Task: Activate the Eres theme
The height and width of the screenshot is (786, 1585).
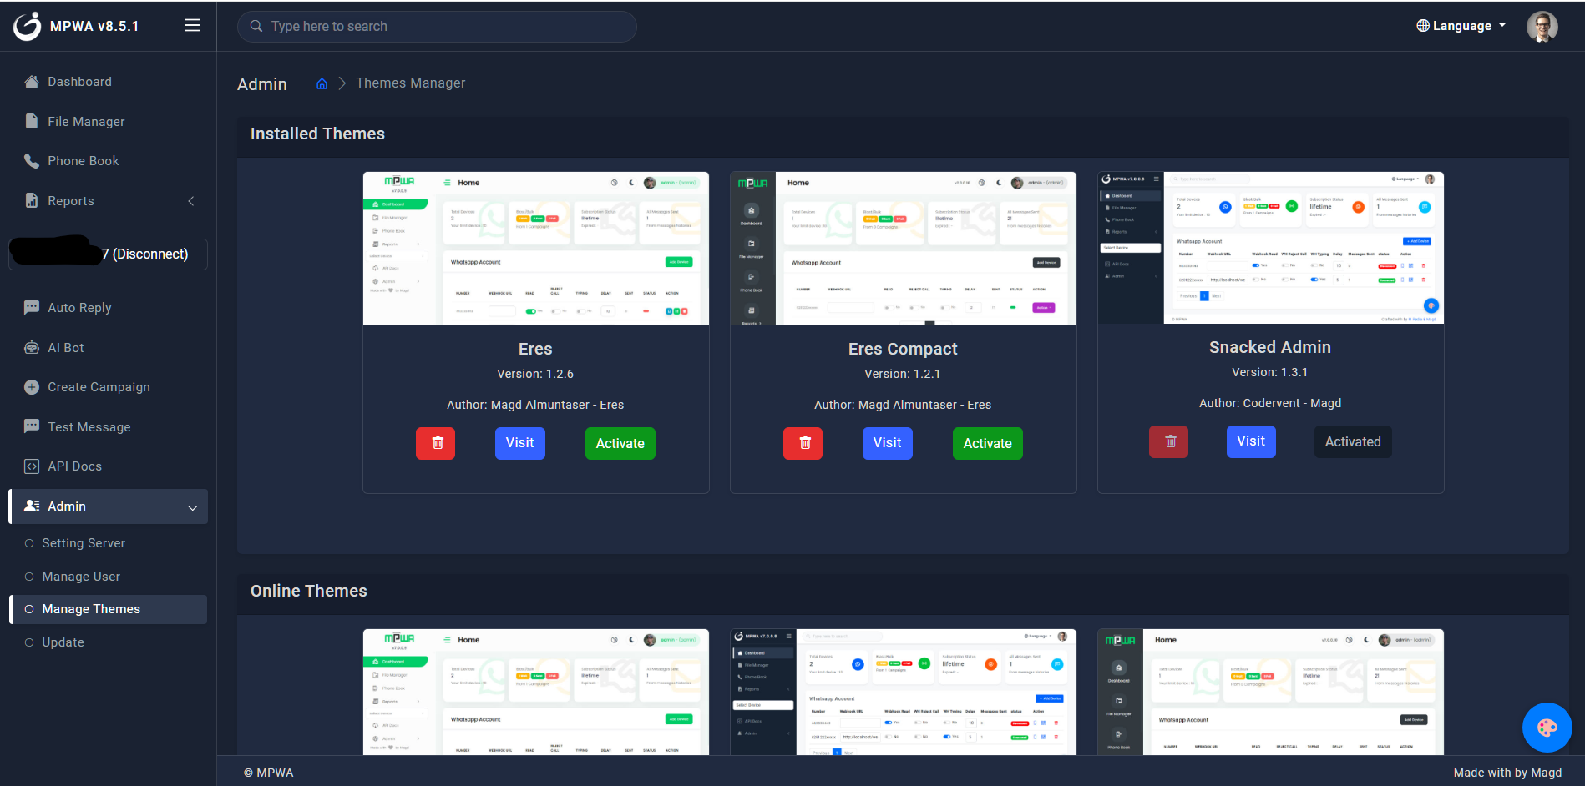Action: (x=620, y=443)
